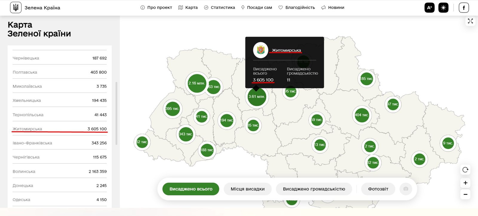This screenshot has width=478, height=216.
Task: Open the Facebook page icon
Action: click(x=464, y=8)
